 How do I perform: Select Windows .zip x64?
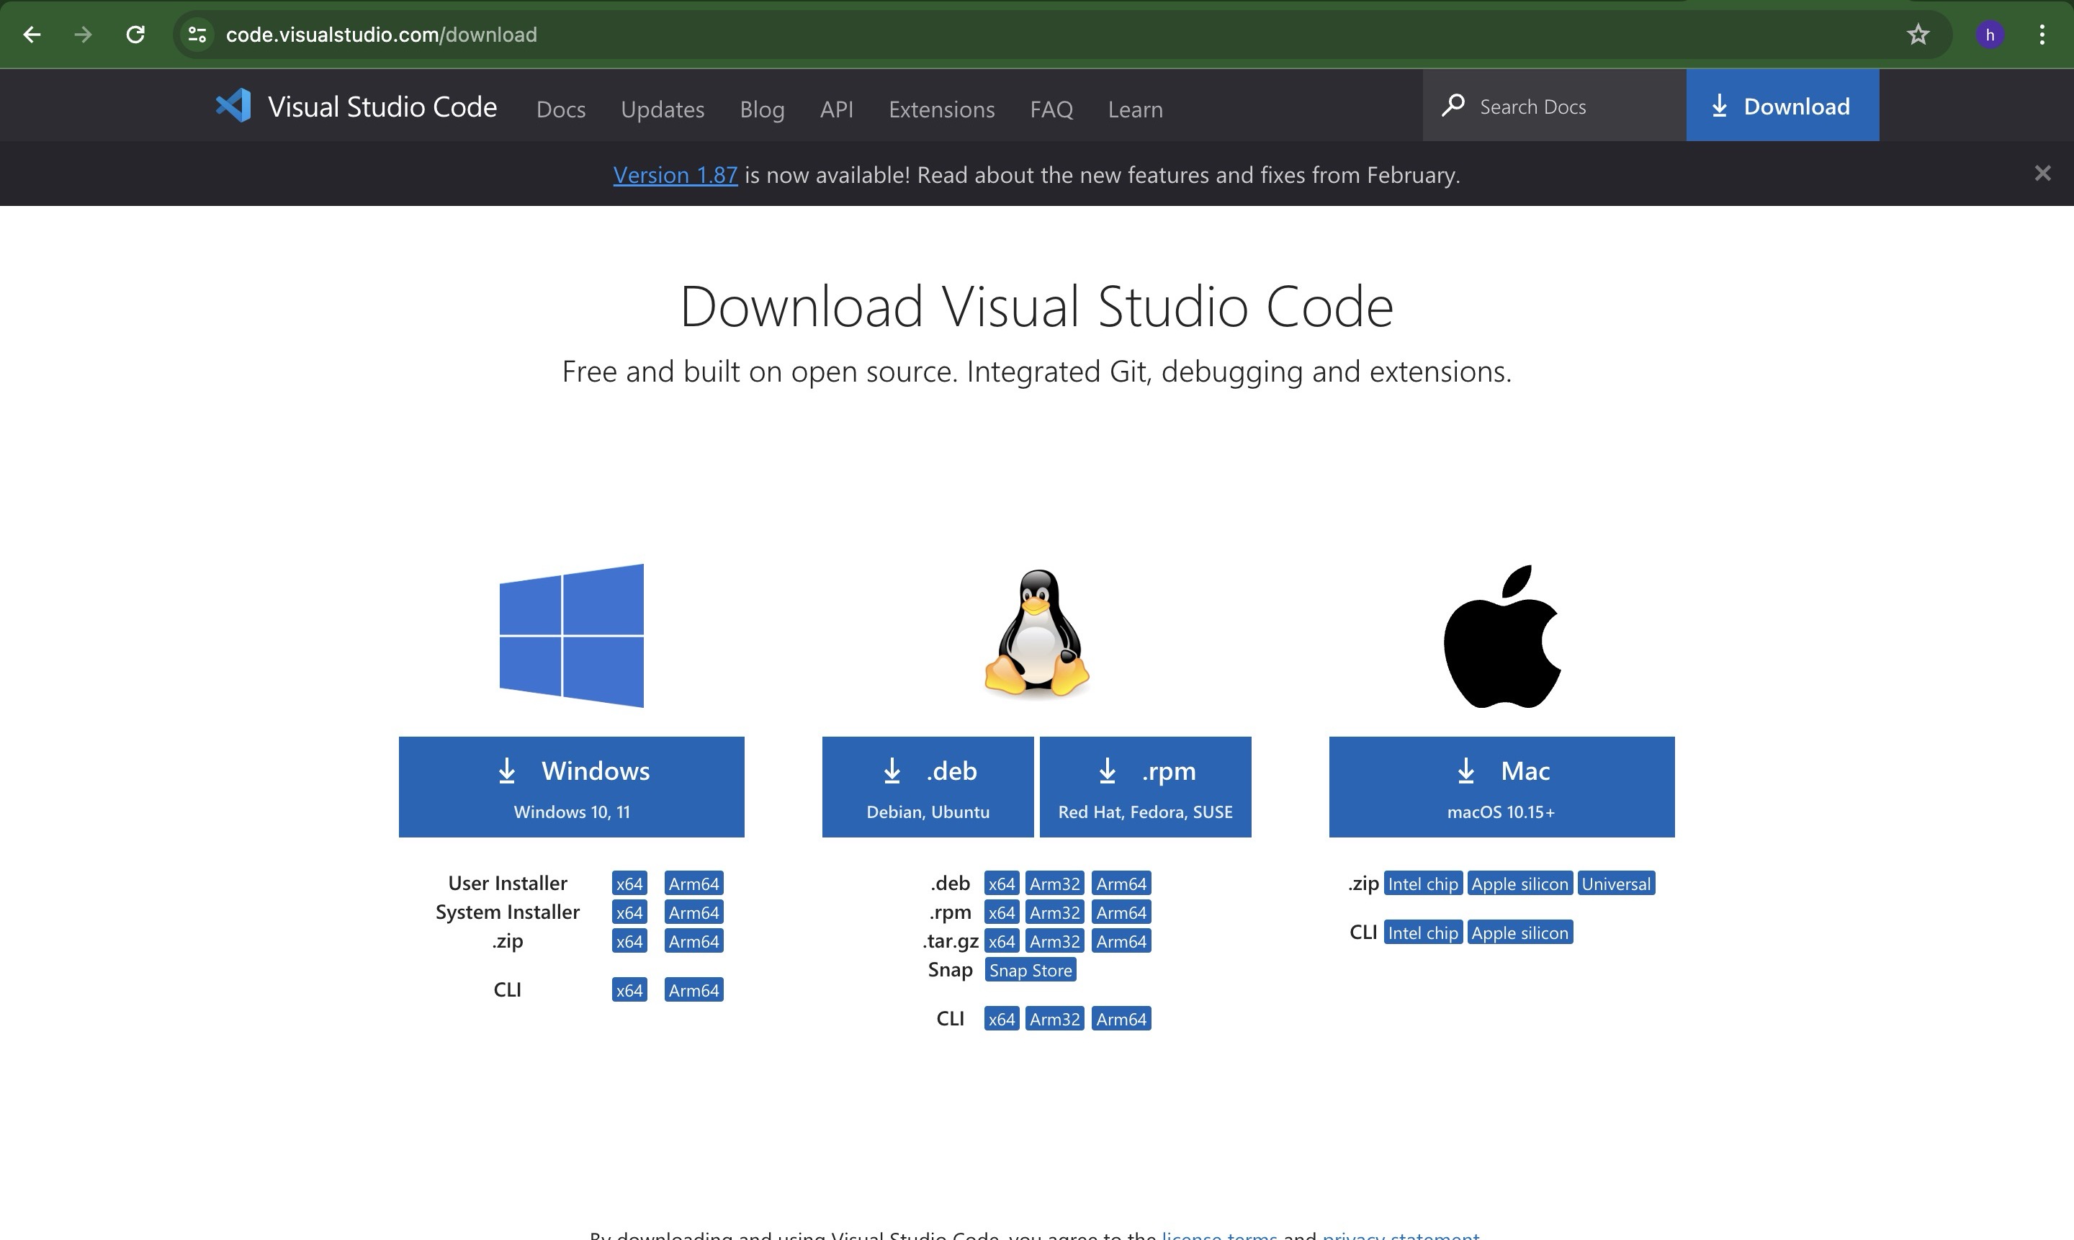coord(629,941)
